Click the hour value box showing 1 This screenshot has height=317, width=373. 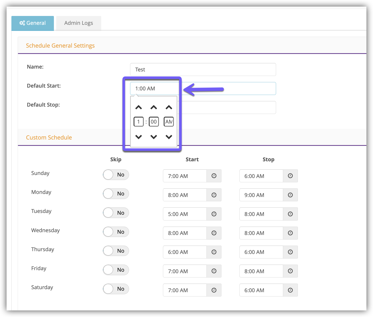pos(138,122)
